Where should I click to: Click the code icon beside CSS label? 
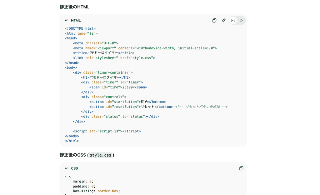[x=67, y=168]
